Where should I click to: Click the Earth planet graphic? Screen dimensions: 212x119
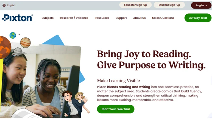[x=13, y=35]
